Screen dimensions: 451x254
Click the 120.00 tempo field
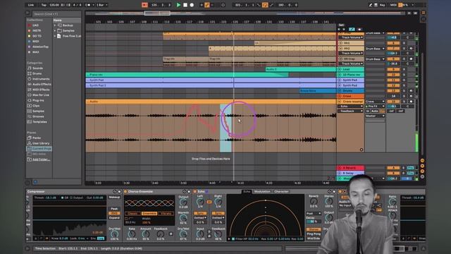click(x=54, y=5)
